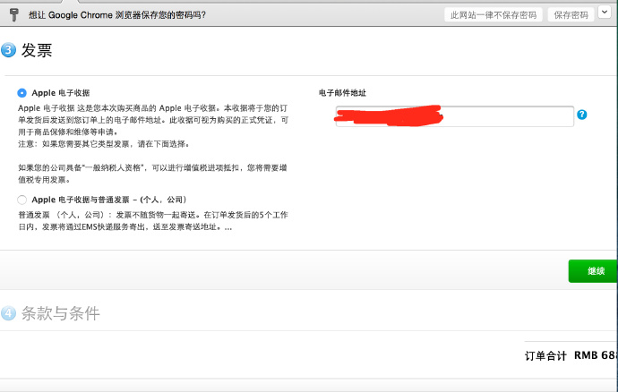Click the 保存密码 button

[571, 15]
